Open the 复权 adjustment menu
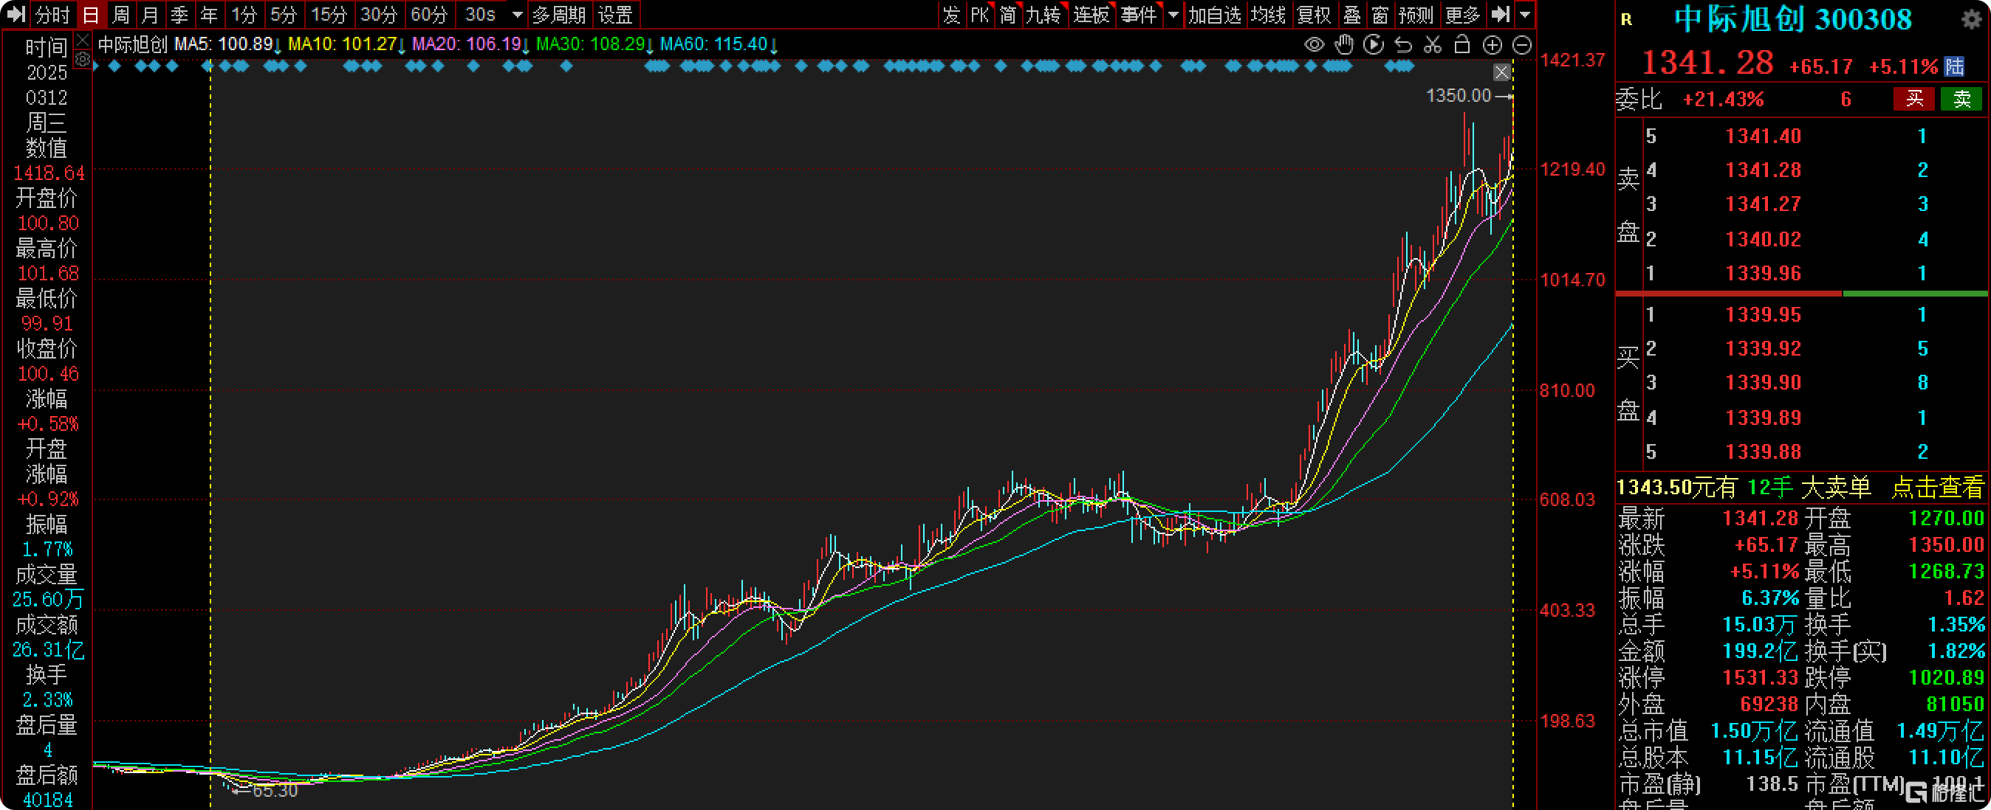The image size is (1991, 810). point(1314,15)
